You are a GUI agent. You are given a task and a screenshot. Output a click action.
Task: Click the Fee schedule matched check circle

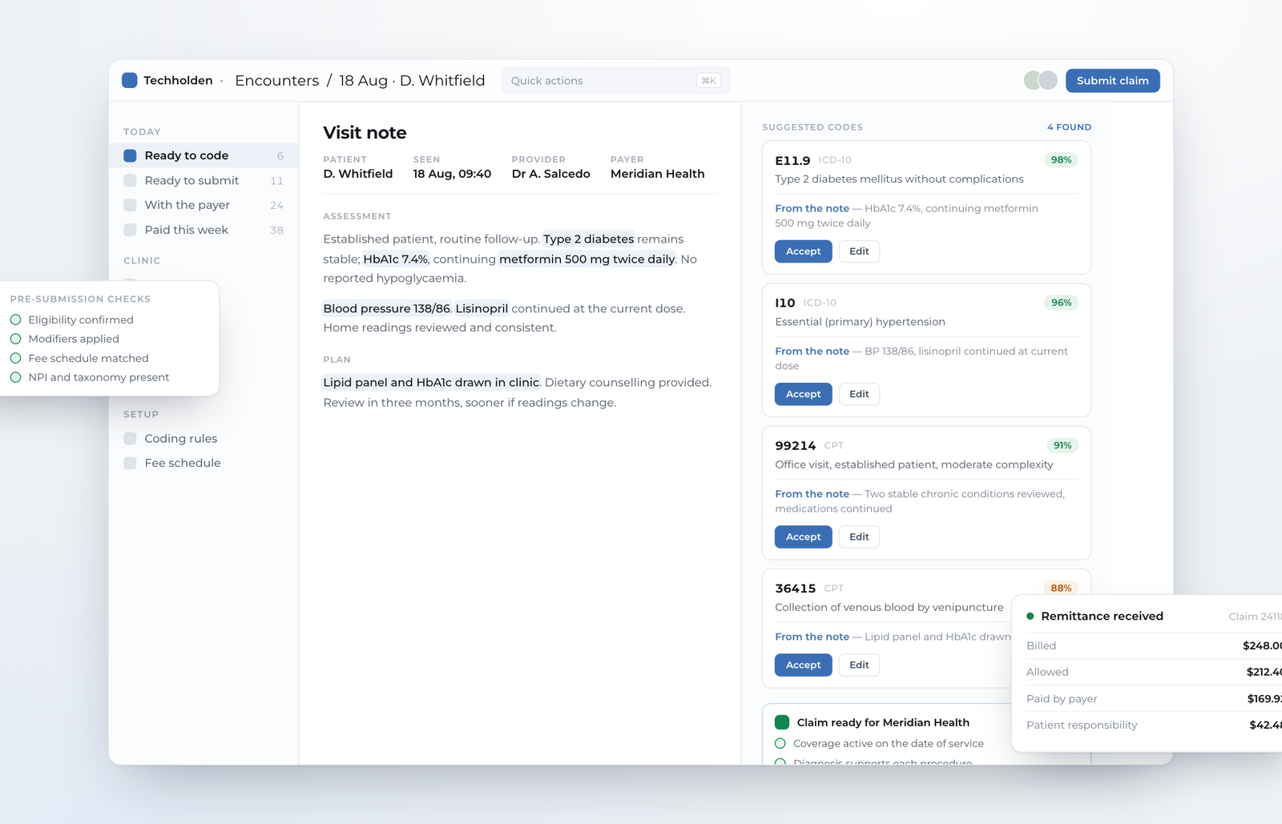click(15, 358)
